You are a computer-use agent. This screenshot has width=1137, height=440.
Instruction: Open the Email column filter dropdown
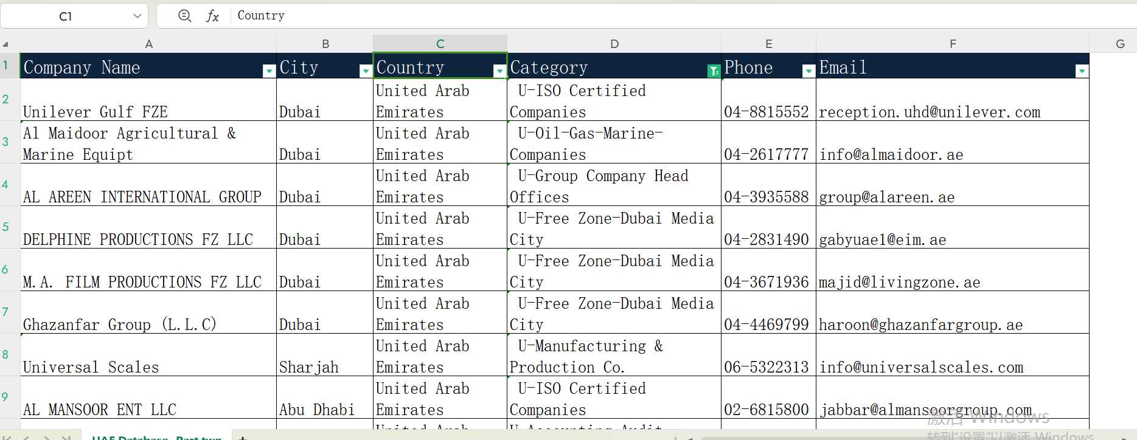[1082, 71]
